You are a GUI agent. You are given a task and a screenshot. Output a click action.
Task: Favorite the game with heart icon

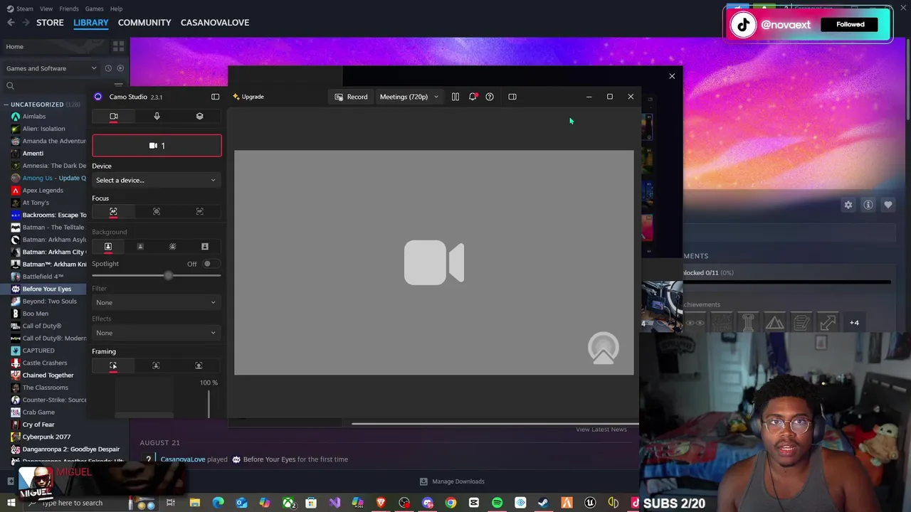[888, 205]
